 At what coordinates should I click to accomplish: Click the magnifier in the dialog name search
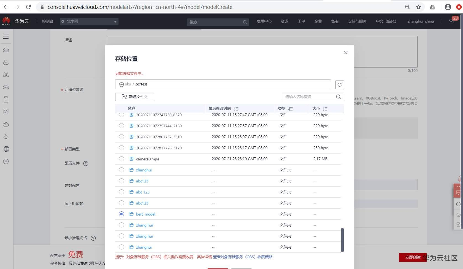[x=338, y=97]
